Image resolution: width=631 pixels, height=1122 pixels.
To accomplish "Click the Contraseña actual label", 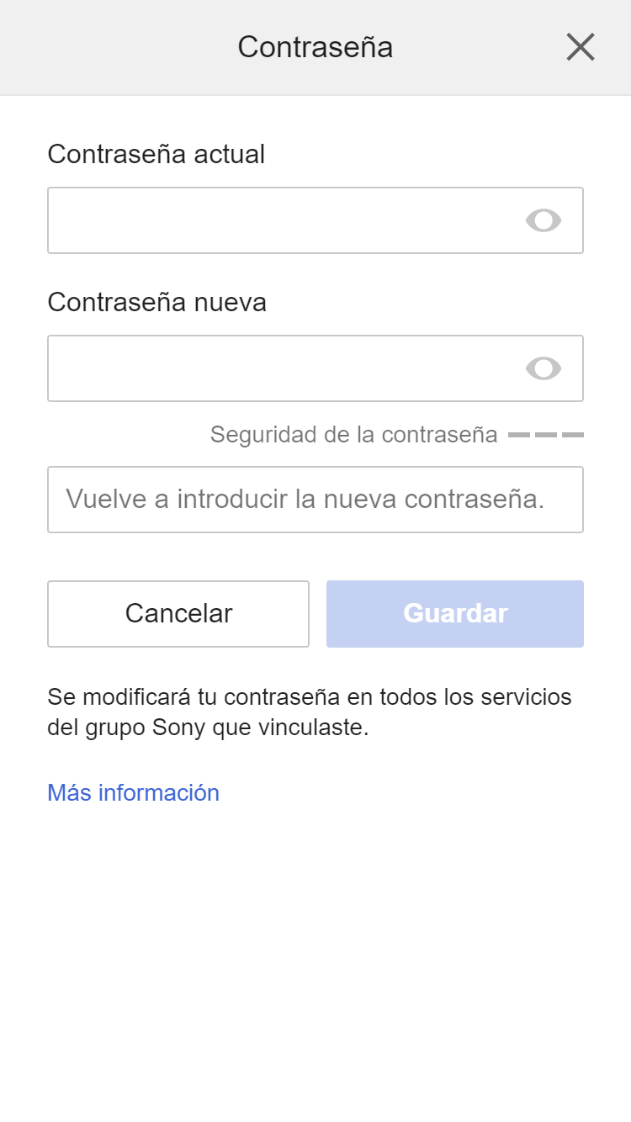I will tap(156, 155).
